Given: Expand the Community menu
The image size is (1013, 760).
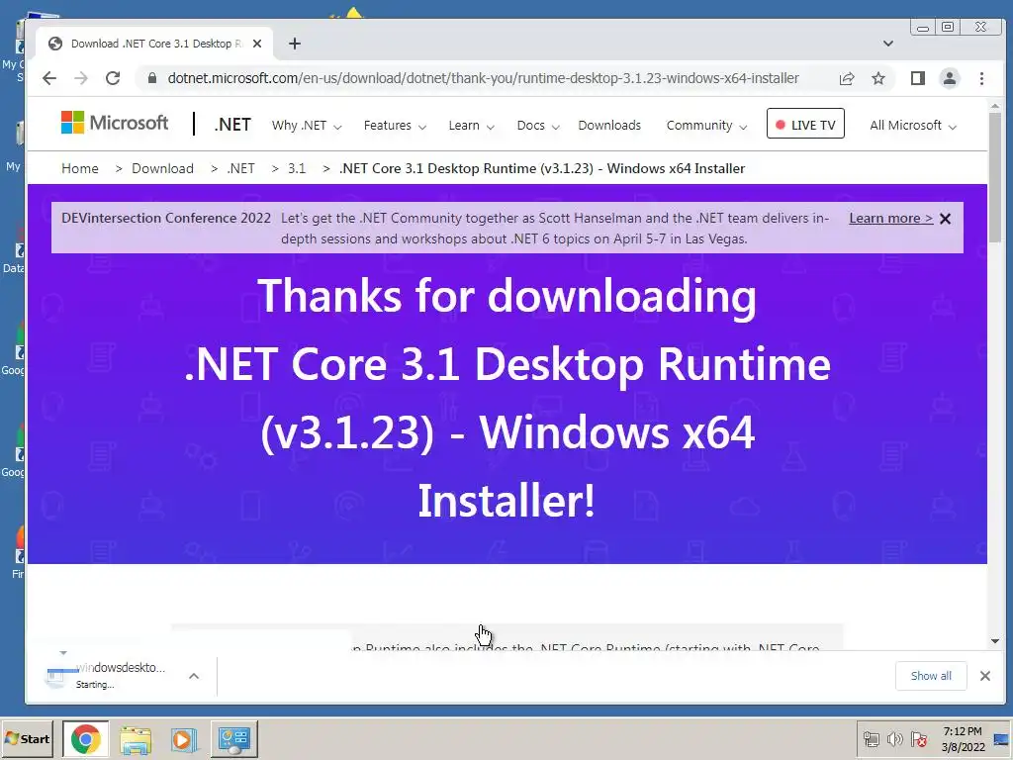Looking at the screenshot, I should [706, 126].
